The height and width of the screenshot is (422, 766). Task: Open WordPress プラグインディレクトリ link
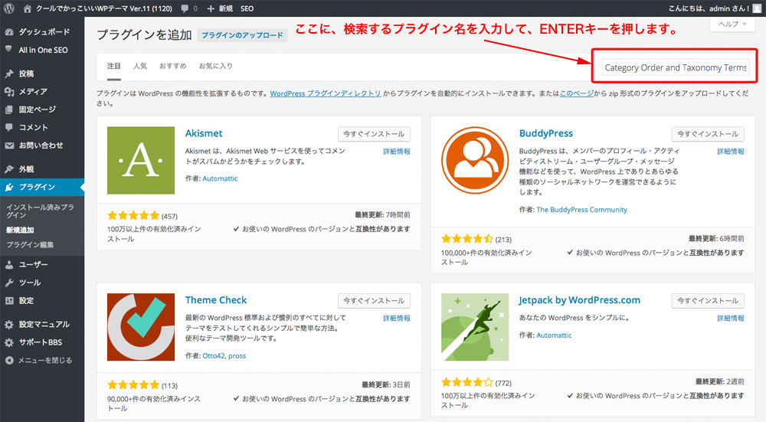[x=326, y=93]
